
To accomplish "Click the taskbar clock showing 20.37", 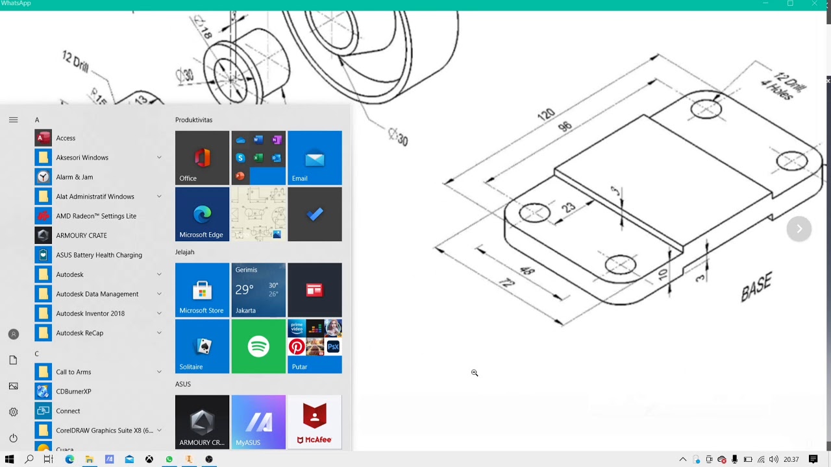I will pos(791,459).
